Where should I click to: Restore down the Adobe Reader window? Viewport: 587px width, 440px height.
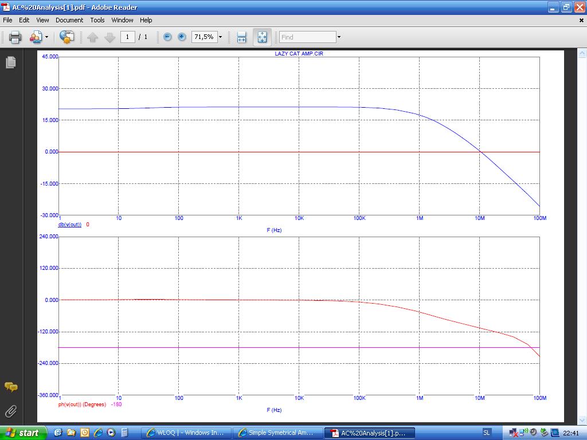tap(566, 7)
